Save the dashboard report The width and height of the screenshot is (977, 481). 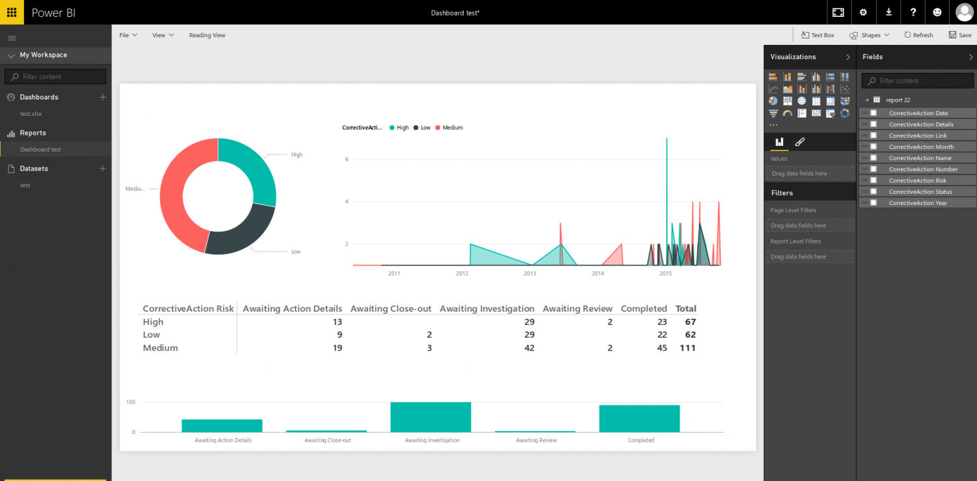(x=960, y=34)
